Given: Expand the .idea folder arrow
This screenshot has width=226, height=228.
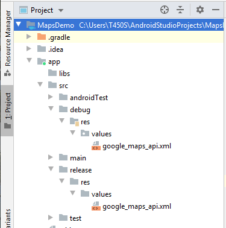Looking at the screenshot, I should click(x=29, y=49).
